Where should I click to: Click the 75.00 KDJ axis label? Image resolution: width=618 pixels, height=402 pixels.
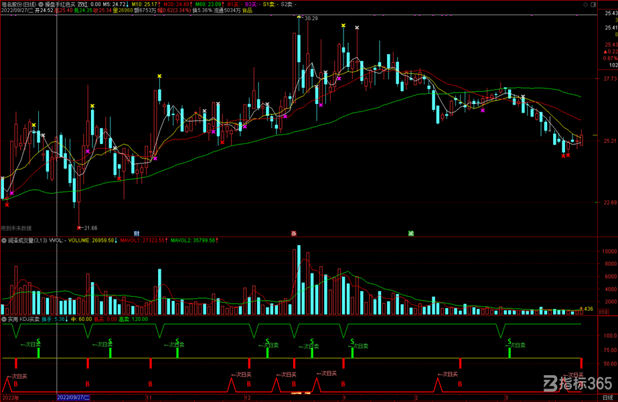[x=611, y=350]
